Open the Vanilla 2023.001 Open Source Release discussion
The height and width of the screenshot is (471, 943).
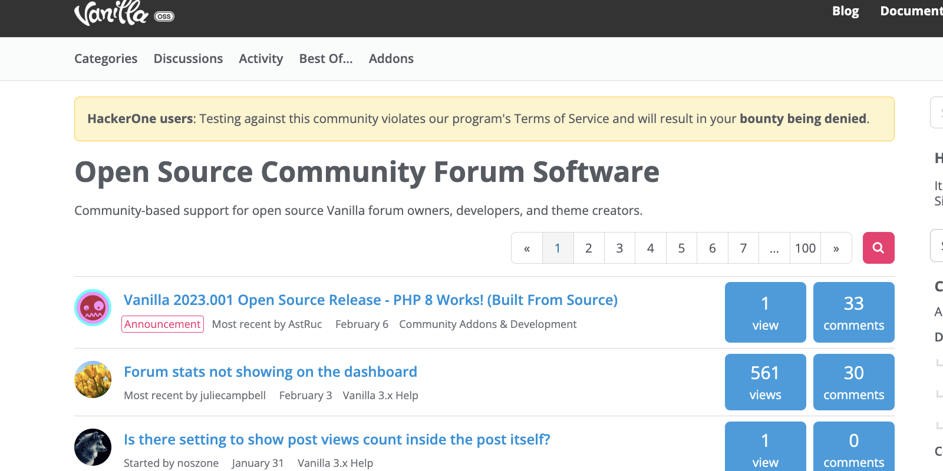pos(370,300)
